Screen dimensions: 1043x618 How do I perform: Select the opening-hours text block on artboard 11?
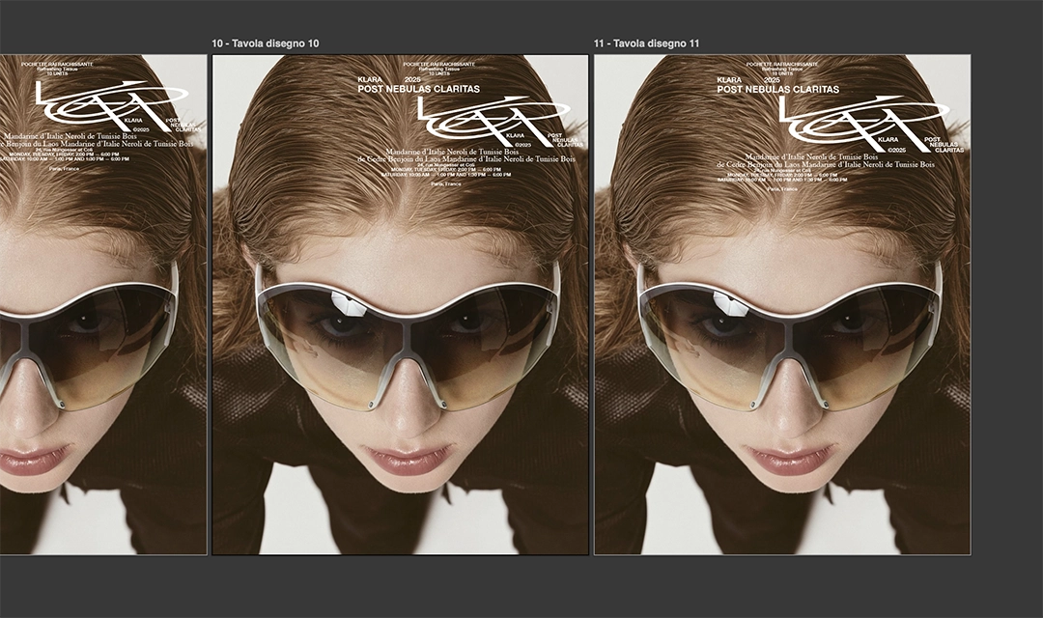pos(781,177)
